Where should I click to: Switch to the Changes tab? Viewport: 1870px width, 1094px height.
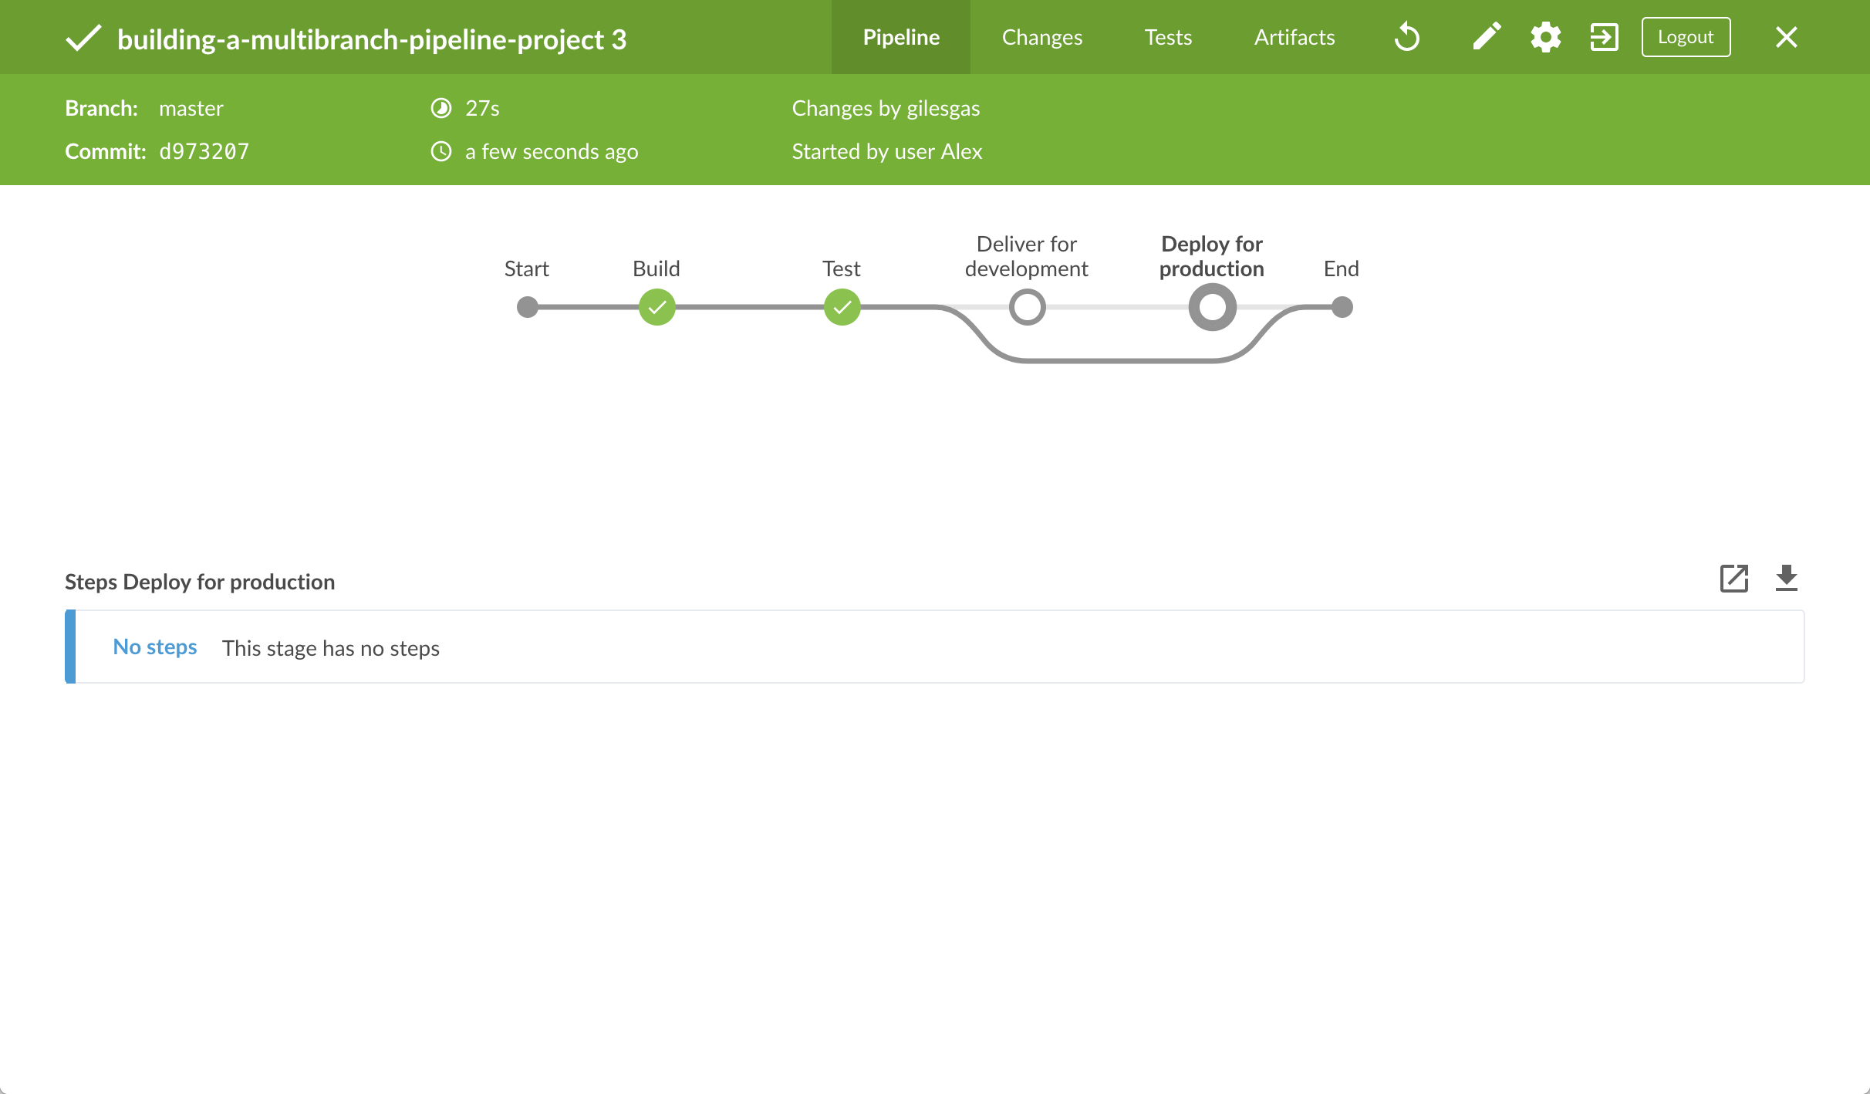(1041, 38)
